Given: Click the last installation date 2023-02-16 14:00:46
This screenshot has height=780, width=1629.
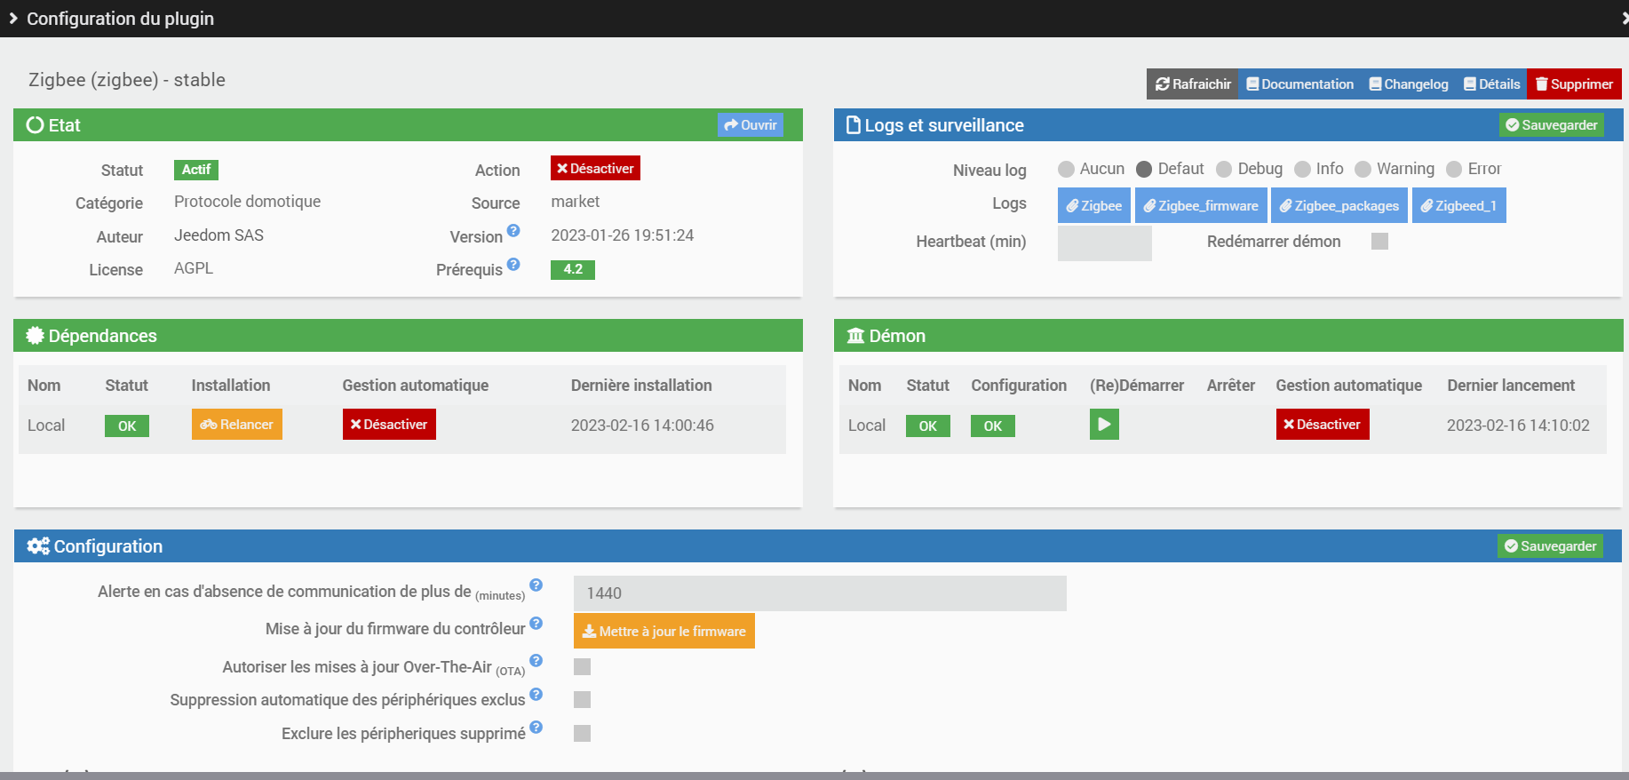Looking at the screenshot, I should pyautogui.click(x=642, y=426).
